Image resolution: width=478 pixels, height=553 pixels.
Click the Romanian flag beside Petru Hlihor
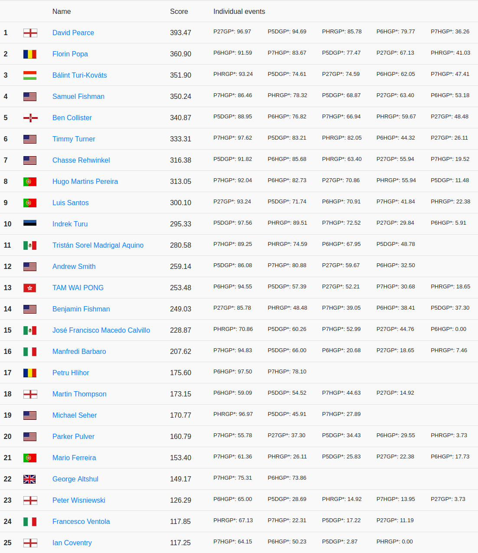pos(30,373)
